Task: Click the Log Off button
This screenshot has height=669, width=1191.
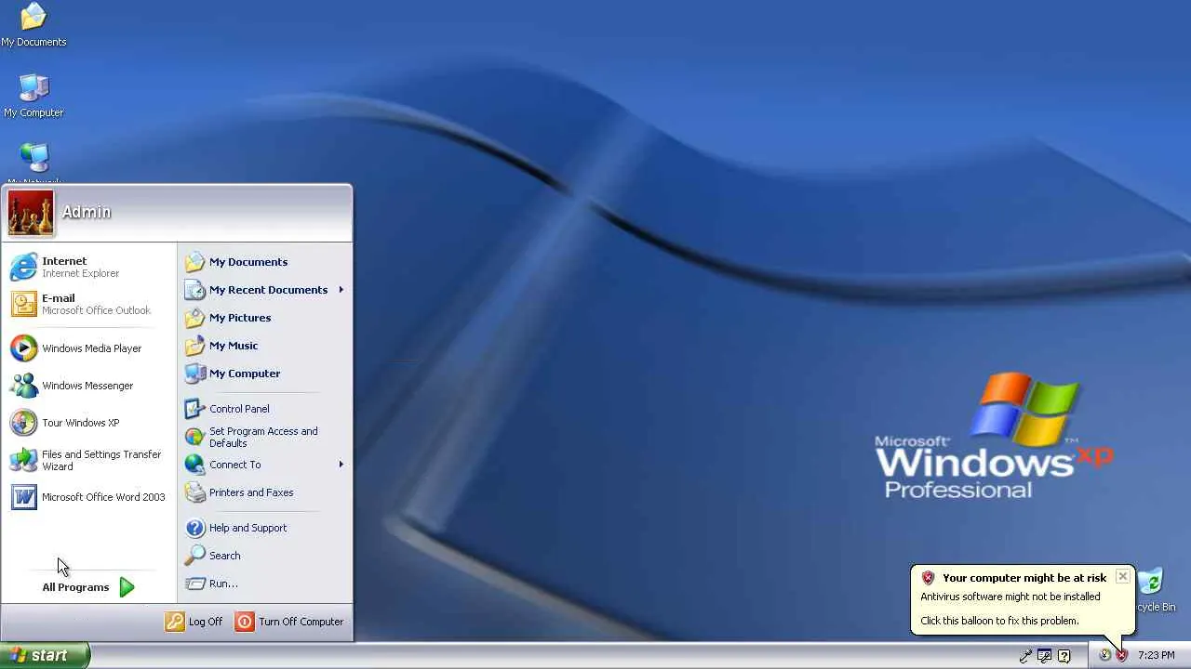Action: tap(194, 622)
